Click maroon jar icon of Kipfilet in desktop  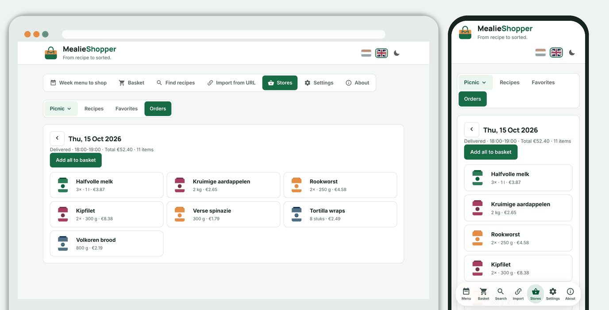pyautogui.click(x=63, y=214)
